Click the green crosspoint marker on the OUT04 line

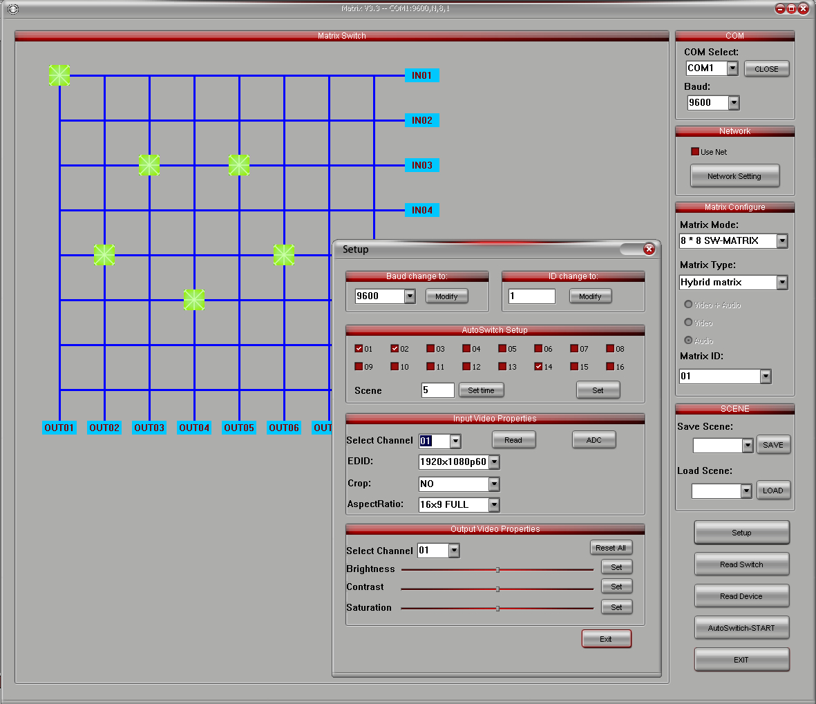click(x=194, y=300)
